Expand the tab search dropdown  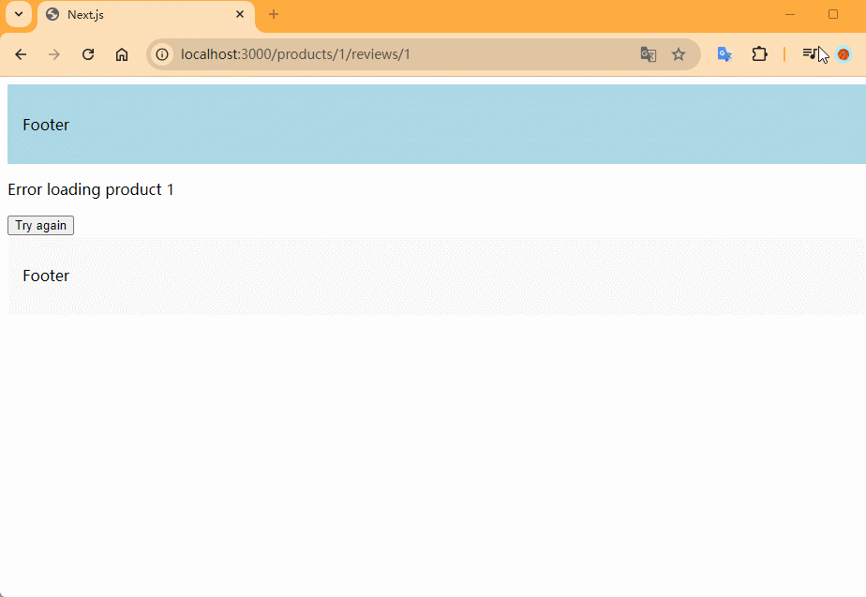18,14
